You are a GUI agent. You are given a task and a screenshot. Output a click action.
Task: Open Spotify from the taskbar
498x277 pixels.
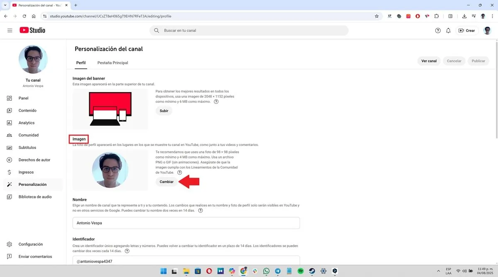(300, 271)
